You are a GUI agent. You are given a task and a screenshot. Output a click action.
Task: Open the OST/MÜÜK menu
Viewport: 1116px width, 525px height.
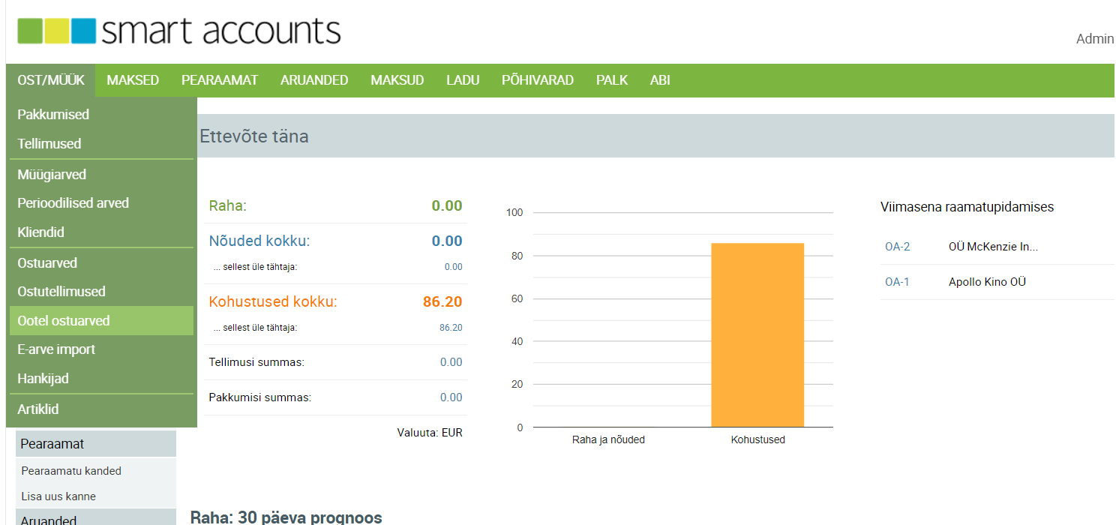coord(51,80)
